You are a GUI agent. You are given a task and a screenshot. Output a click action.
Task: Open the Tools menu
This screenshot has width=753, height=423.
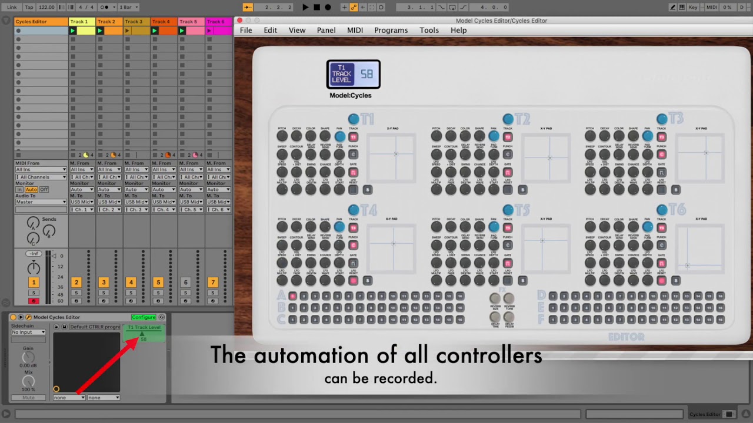(x=429, y=30)
